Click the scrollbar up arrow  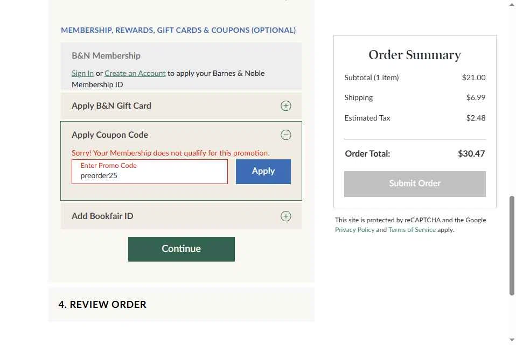point(512,4)
